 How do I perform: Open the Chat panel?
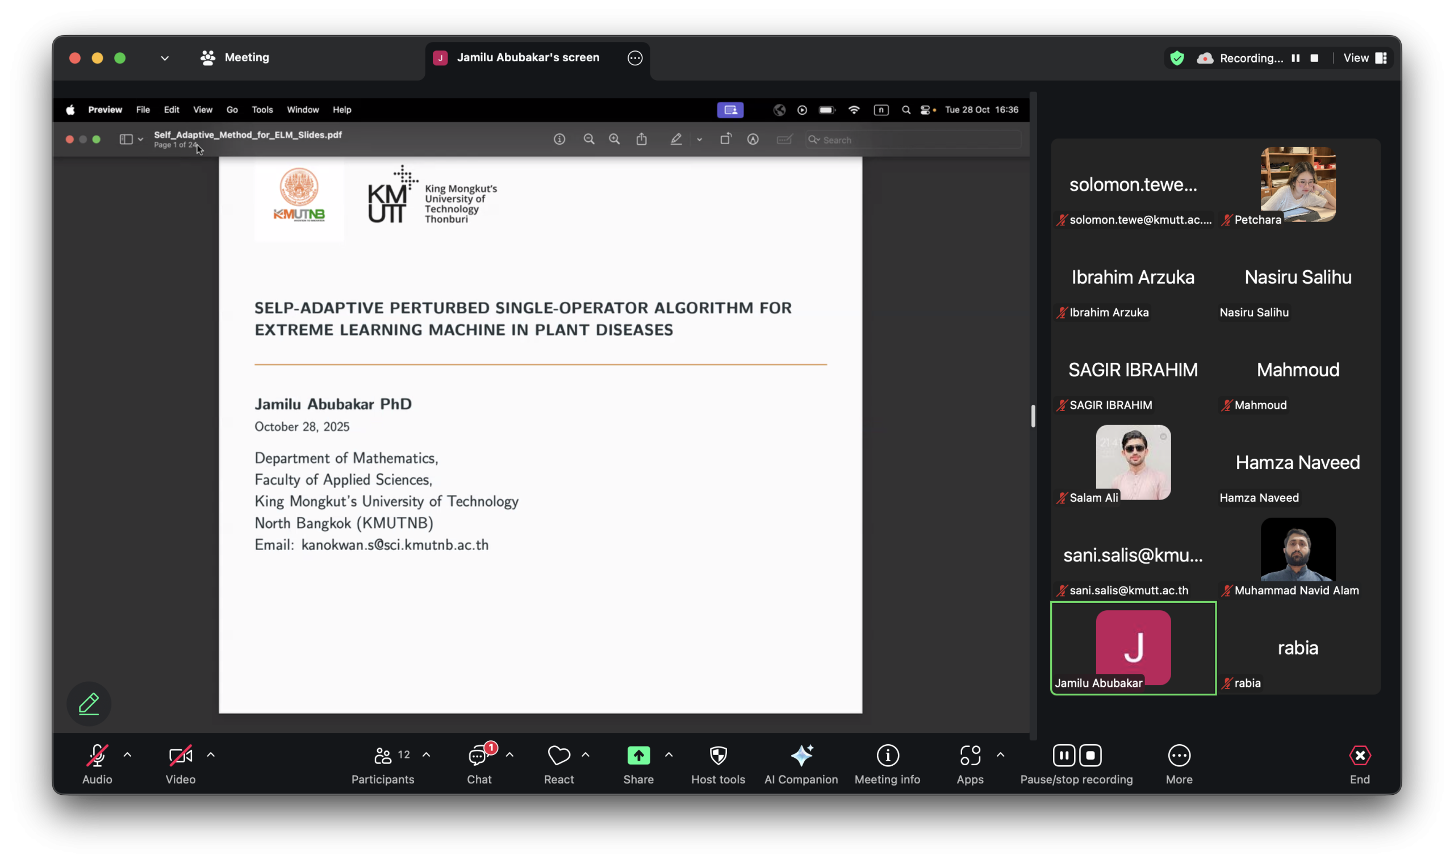pyautogui.click(x=479, y=756)
